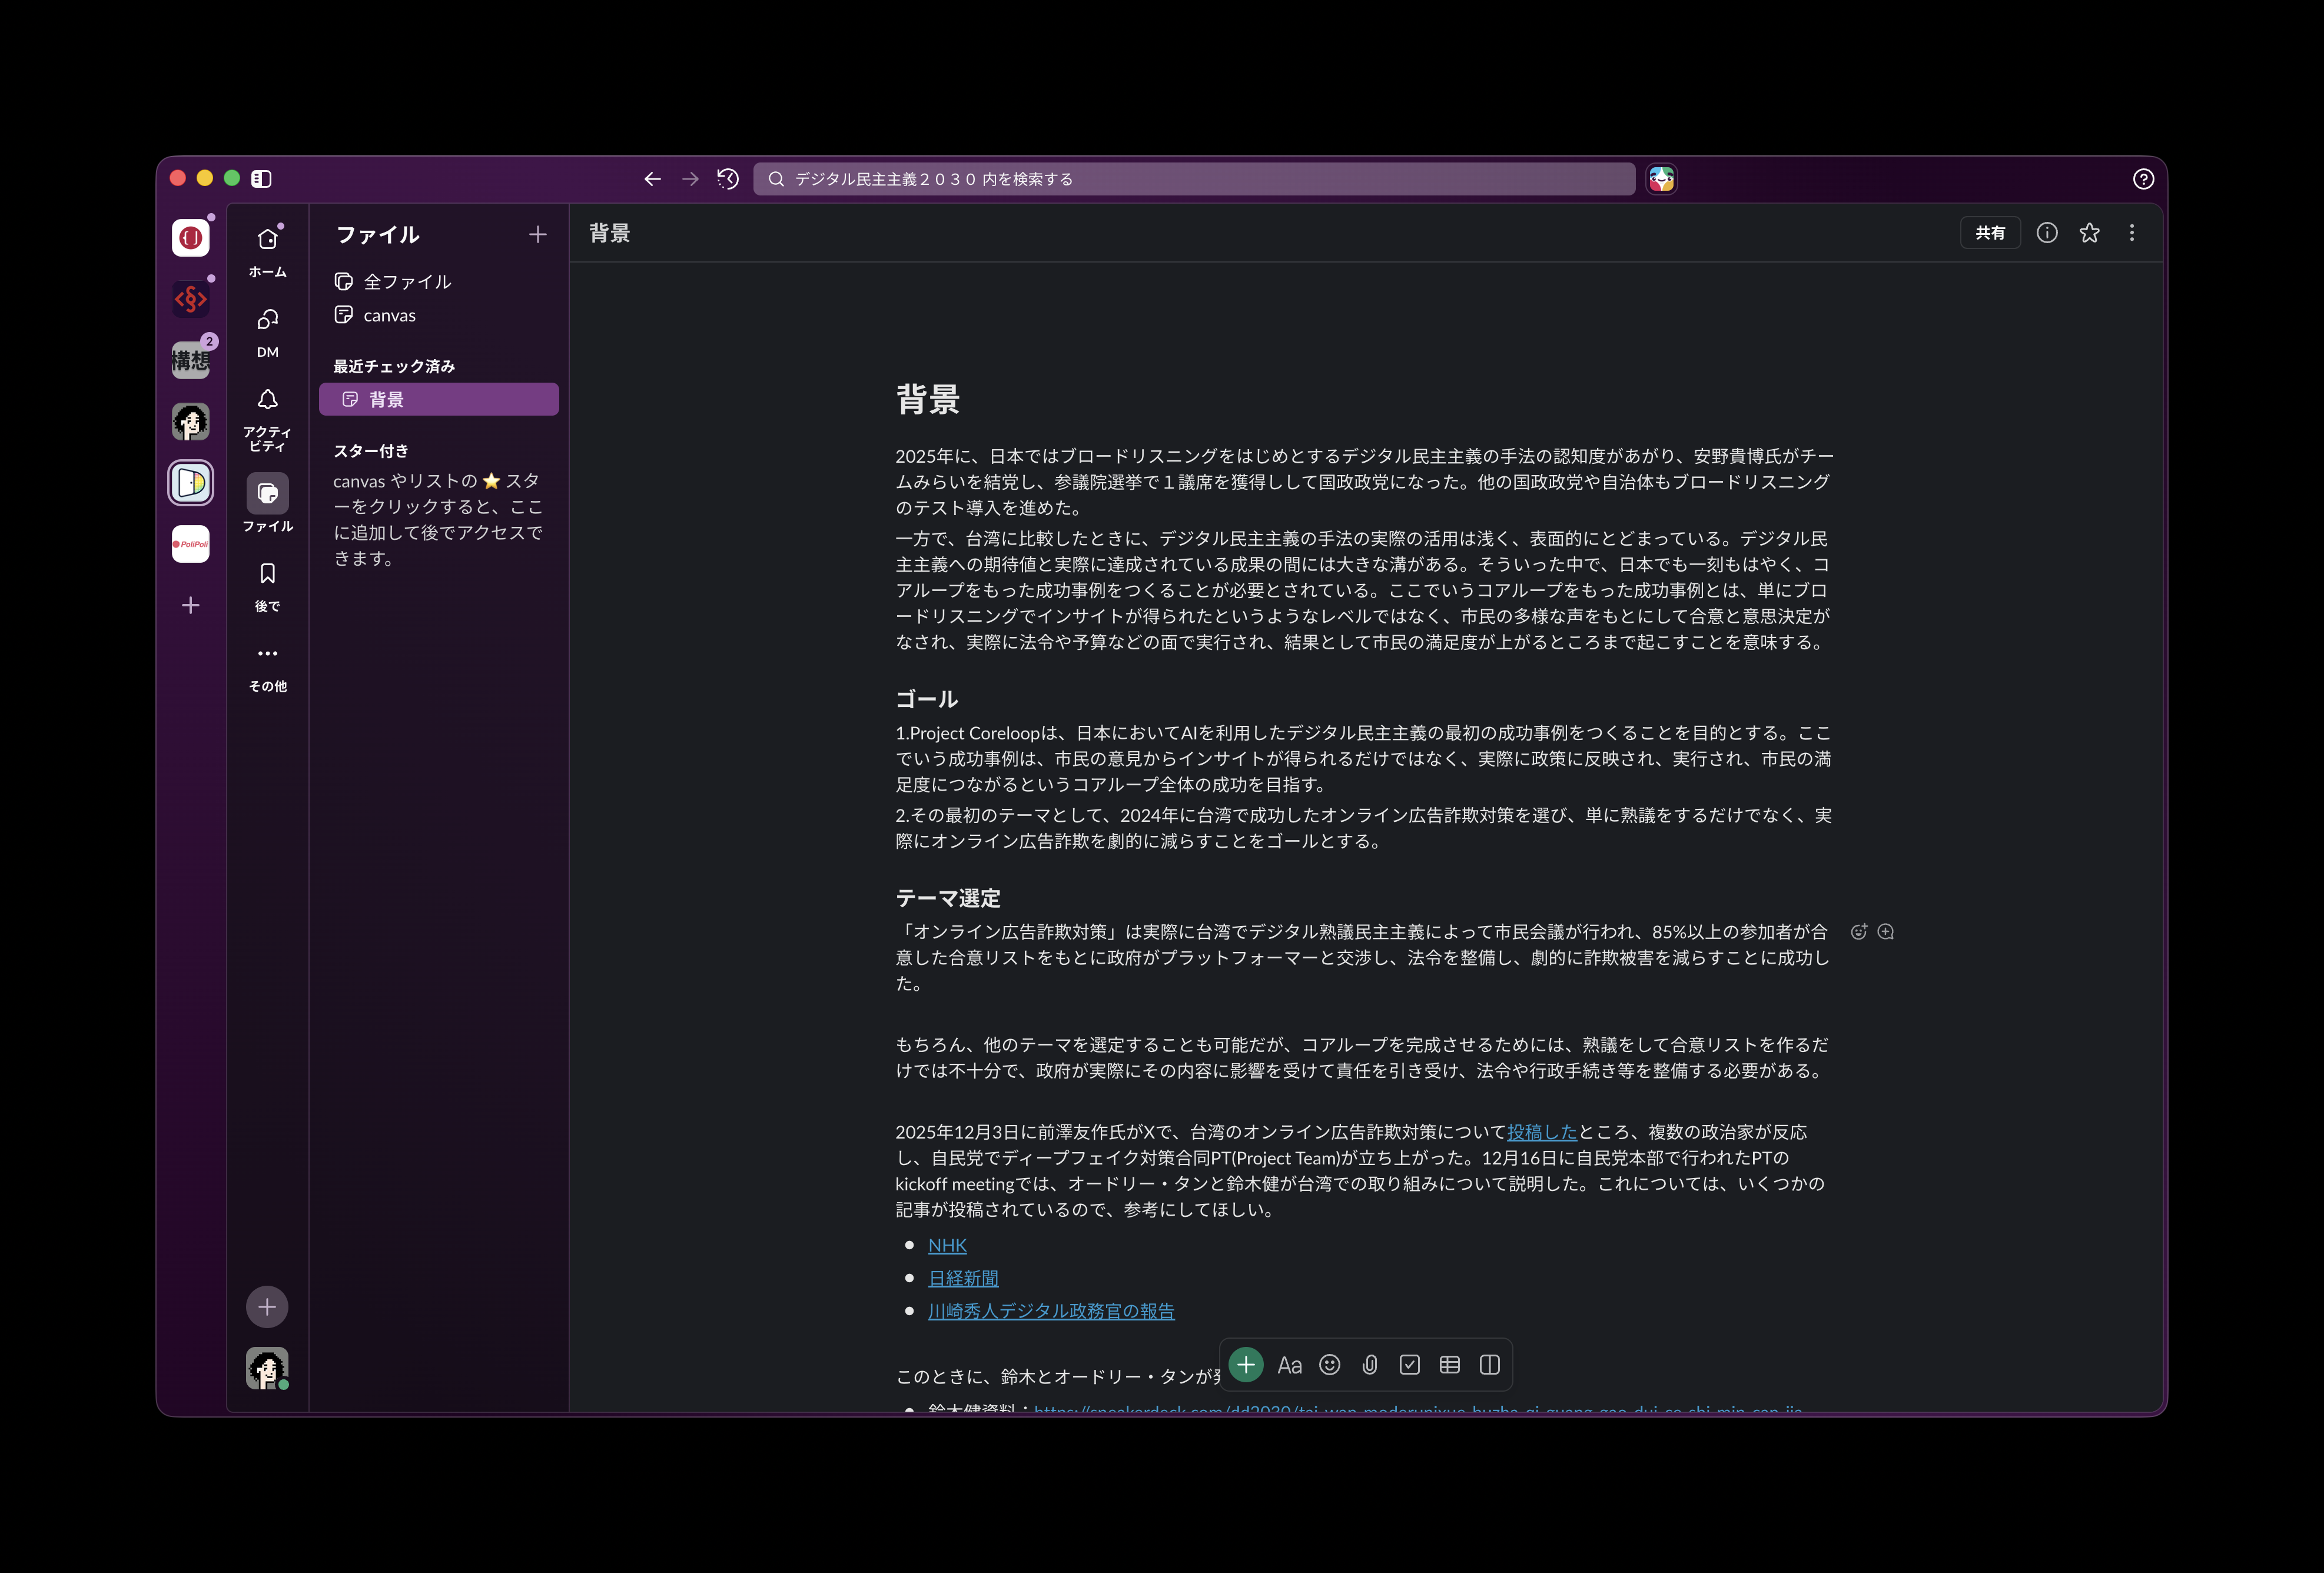
Task: Open the NHK link
Action: click(x=947, y=1245)
